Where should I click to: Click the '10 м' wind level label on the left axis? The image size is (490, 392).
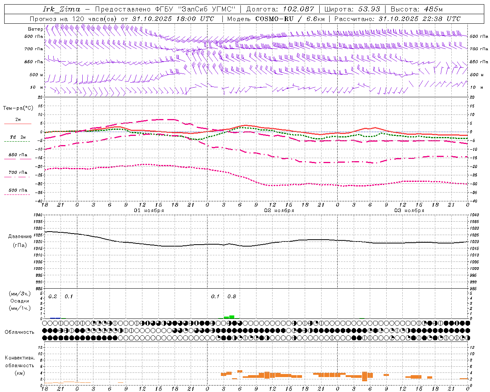click(37, 87)
